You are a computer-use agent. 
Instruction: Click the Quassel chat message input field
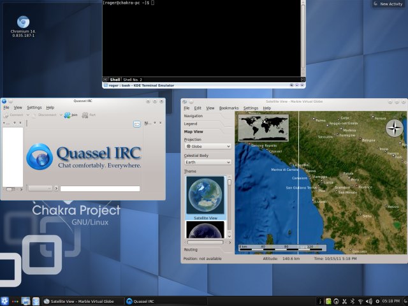(x=99, y=189)
